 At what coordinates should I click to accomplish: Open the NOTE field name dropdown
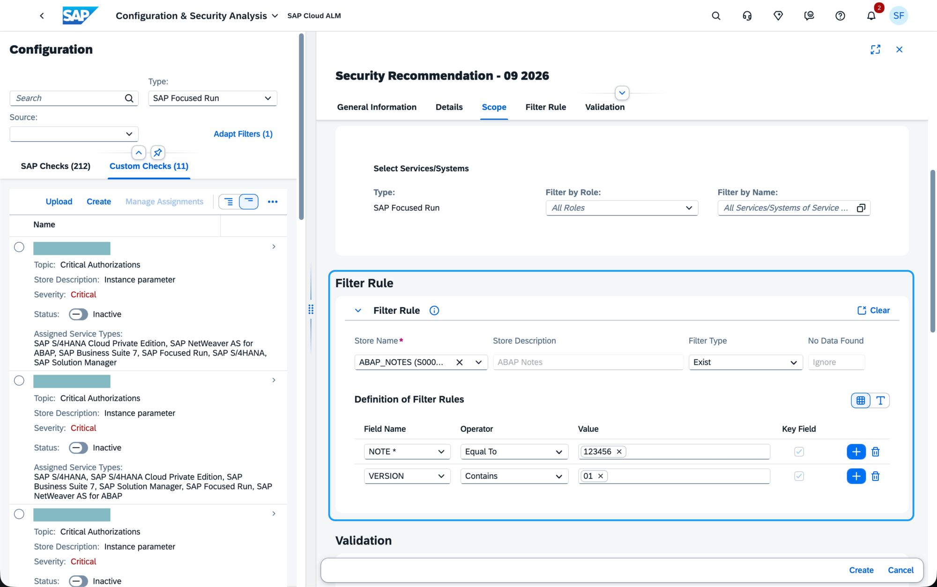click(x=407, y=452)
